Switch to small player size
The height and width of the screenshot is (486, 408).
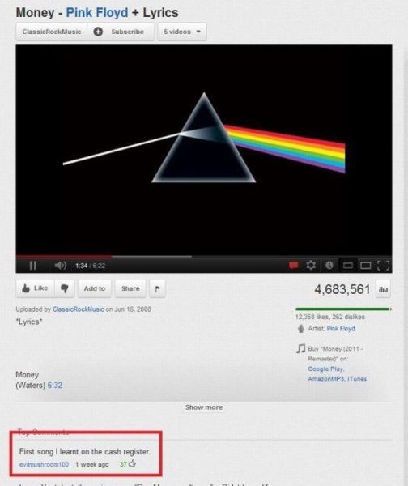(347, 266)
